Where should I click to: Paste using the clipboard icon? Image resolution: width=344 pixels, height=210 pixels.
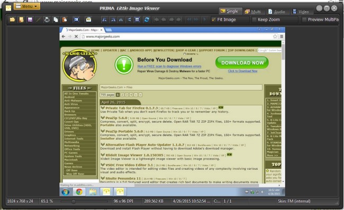point(65,20)
